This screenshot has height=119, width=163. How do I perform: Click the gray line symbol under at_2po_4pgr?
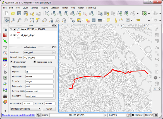coord(18,38)
